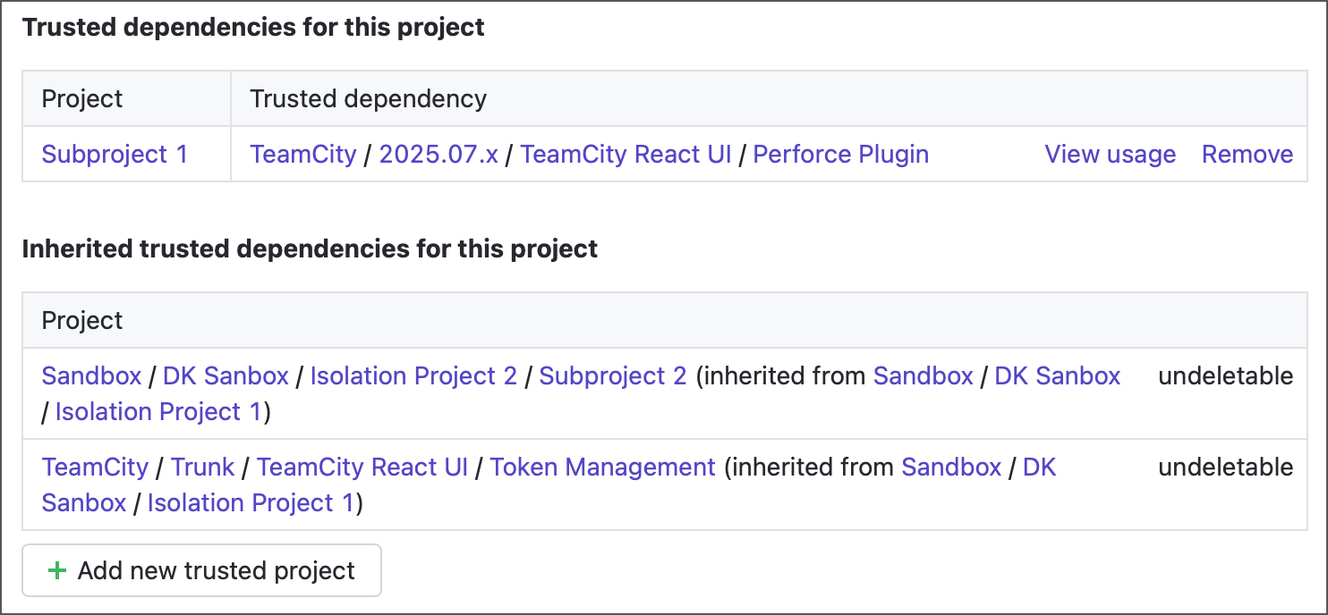Click the Perforce Plugin link
Image resolution: width=1328 pixels, height=615 pixels.
click(x=839, y=154)
